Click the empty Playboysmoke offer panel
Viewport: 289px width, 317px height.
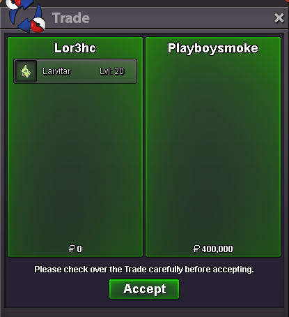point(213,149)
